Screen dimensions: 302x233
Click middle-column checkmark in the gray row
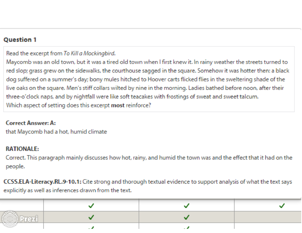(x=186, y=217)
